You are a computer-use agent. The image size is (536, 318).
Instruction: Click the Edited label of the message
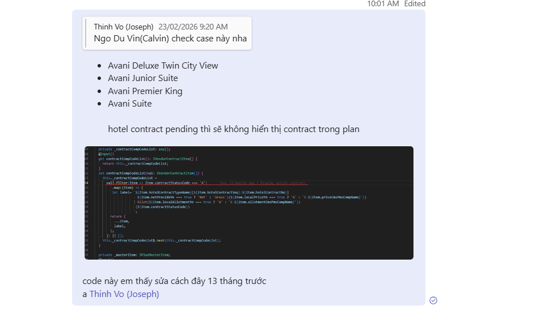click(x=415, y=4)
